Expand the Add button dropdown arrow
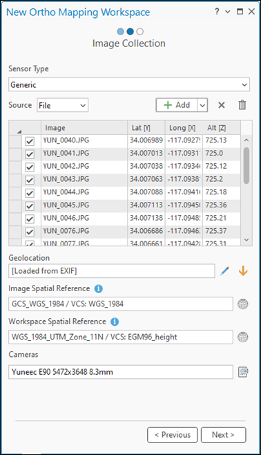 pyautogui.click(x=202, y=105)
